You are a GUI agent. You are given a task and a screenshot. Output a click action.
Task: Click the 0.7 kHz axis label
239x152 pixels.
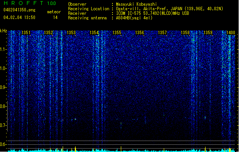pyautogui.click(x=3, y=125)
